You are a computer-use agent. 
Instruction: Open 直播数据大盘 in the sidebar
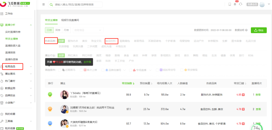(x=13, y=45)
